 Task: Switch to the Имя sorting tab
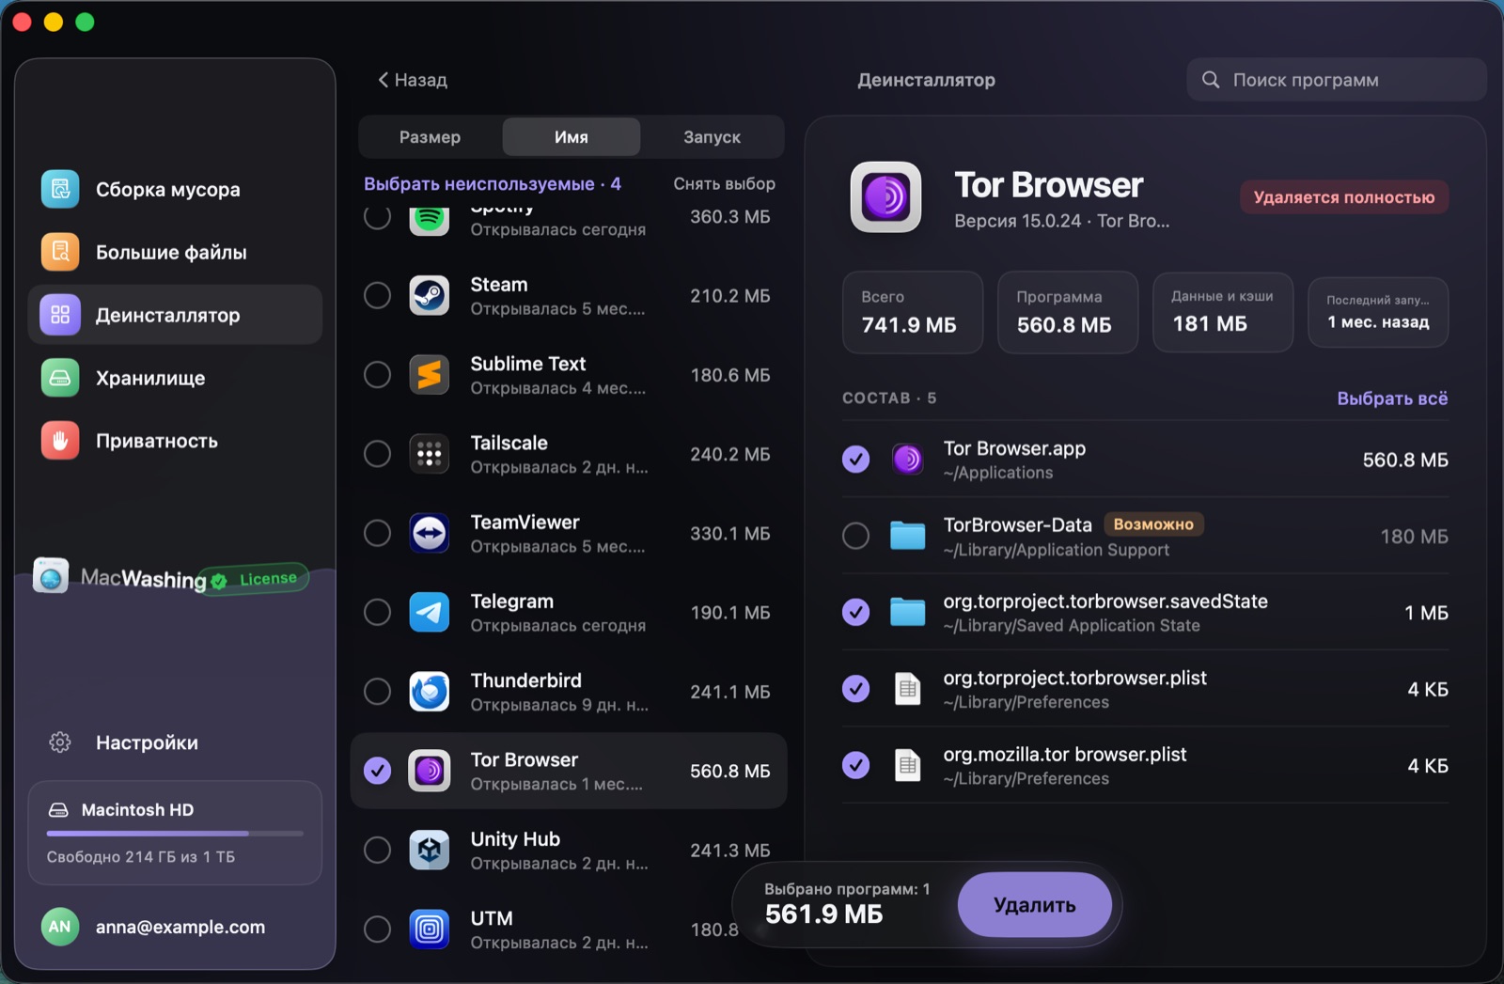click(x=572, y=137)
